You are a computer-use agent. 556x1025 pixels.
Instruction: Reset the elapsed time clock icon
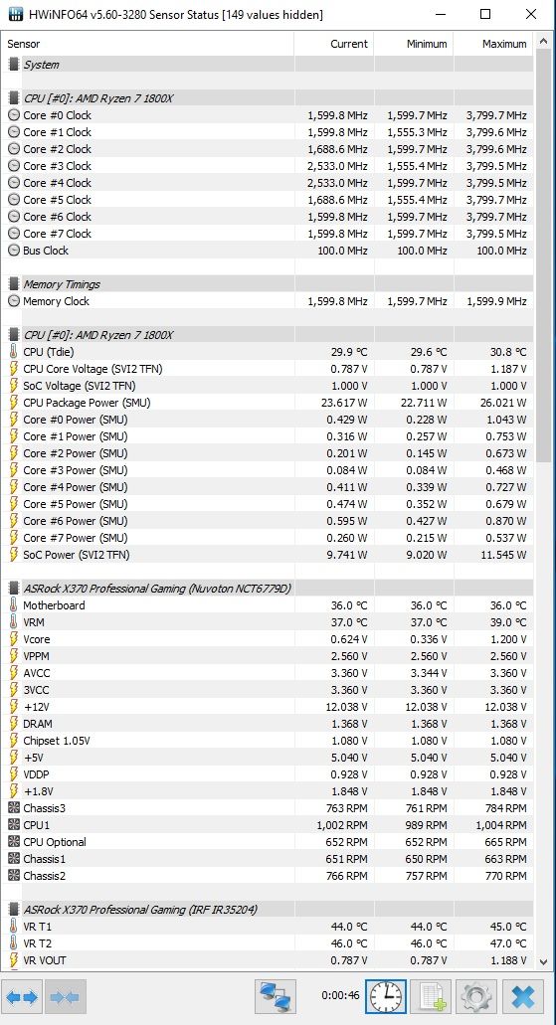pos(385,997)
